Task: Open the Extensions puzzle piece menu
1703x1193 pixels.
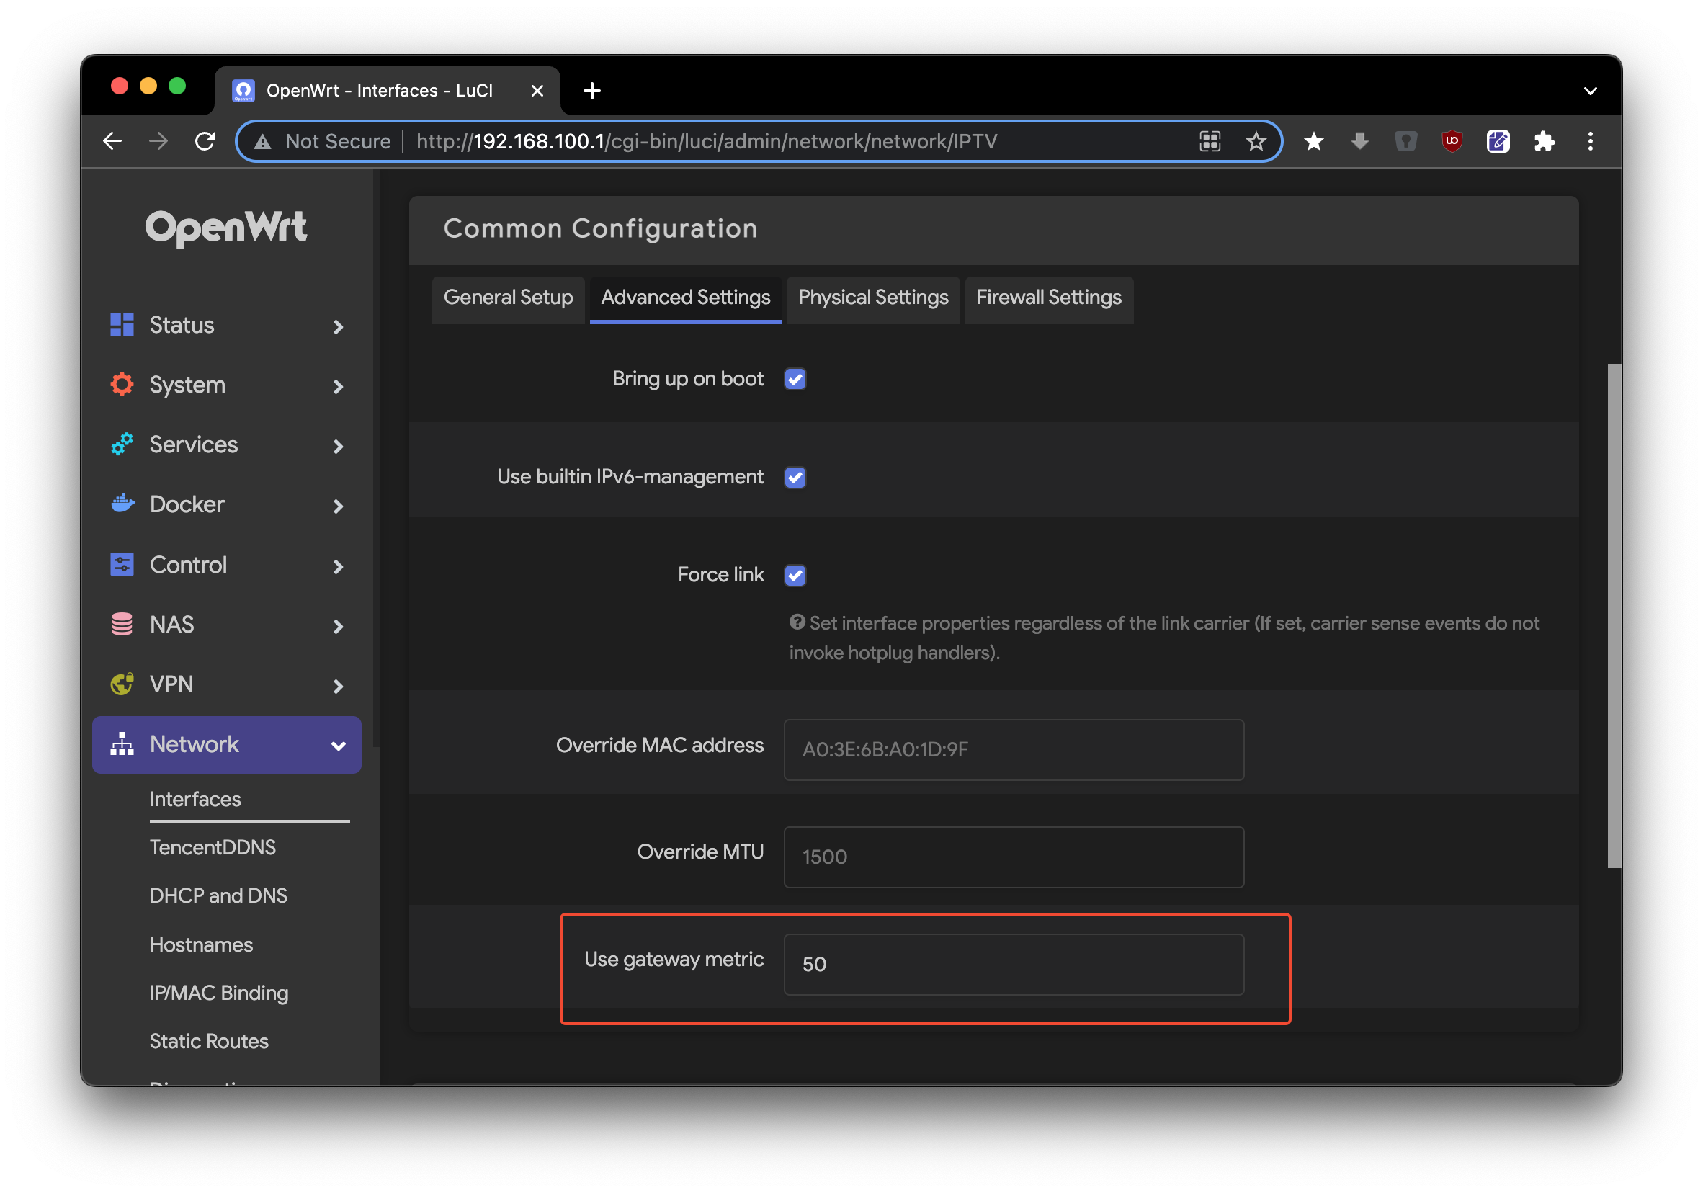Action: click(x=1545, y=141)
